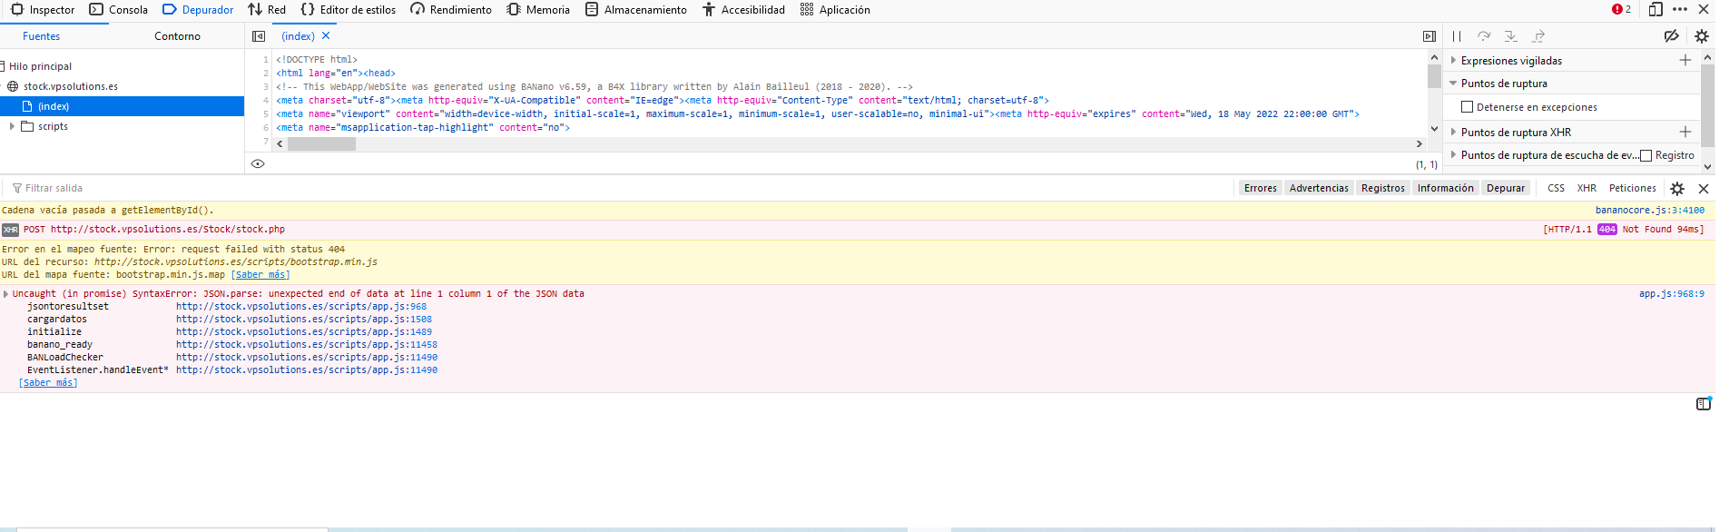Click stock.vpsolutions.es in sources tree

(71, 86)
